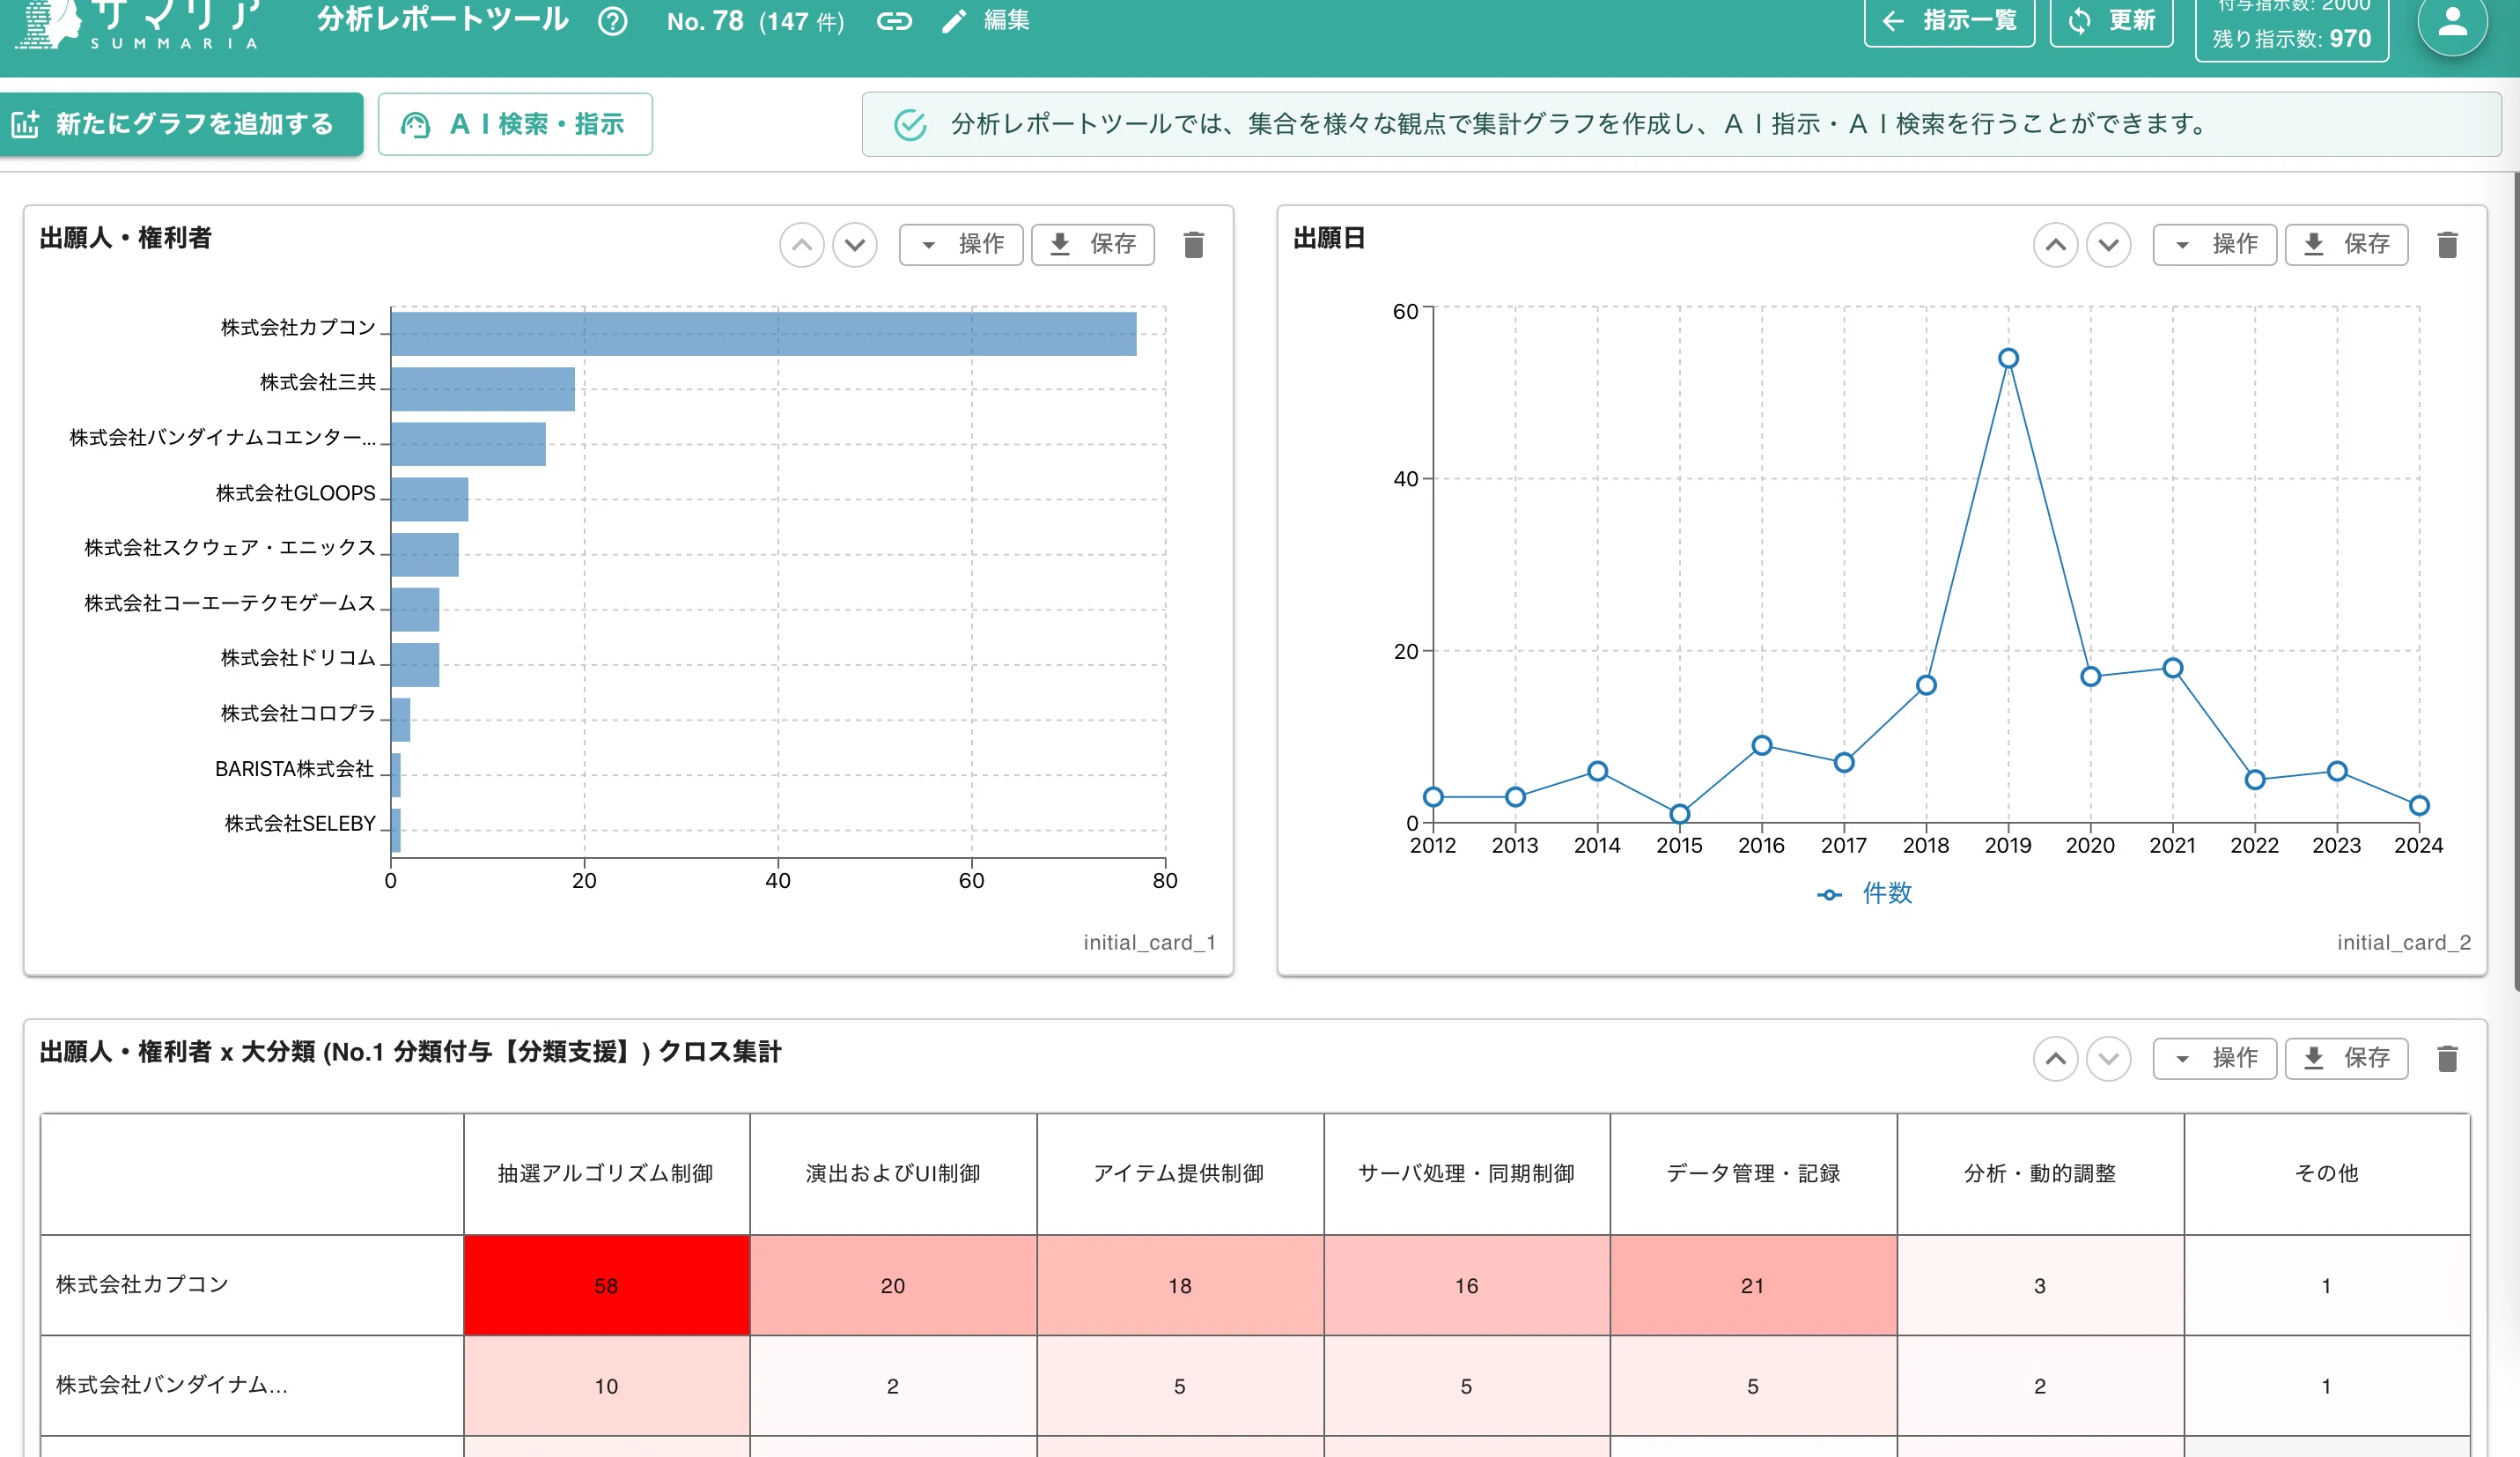Viewport: 2520px width, 1457px height.
Task: Delete the 出願日 card
Action: [x=2448, y=245]
